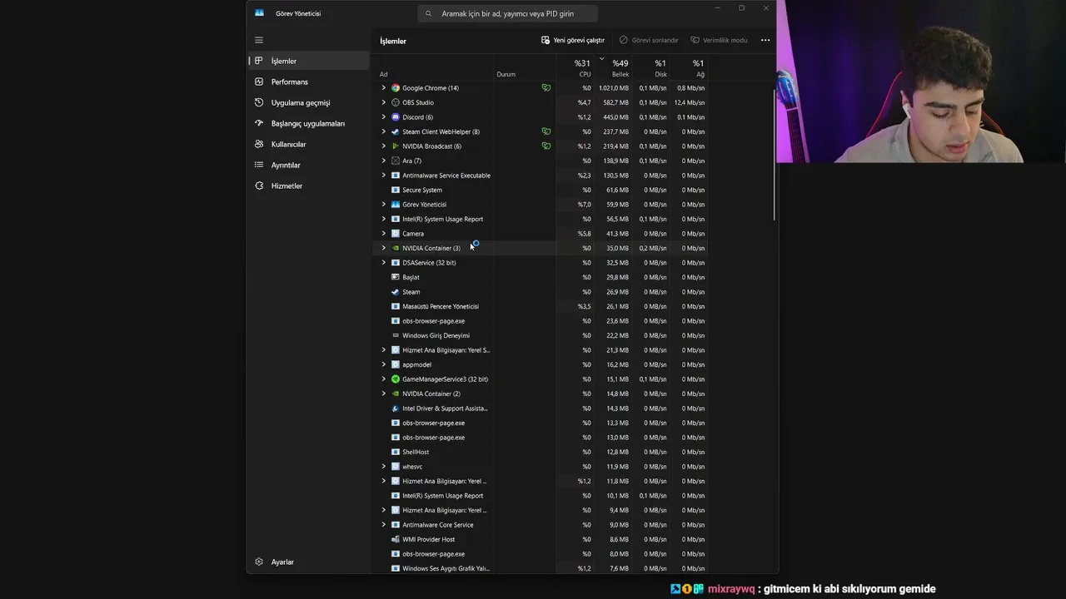Click the WMI Provider Host icon
1066x599 pixels.
click(396, 539)
